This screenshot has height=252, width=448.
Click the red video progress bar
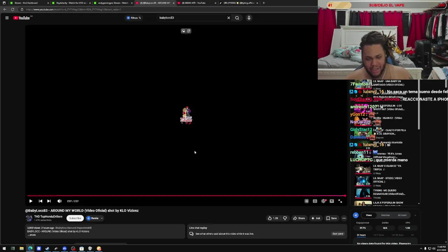pyautogui.click(x=186, y=196)
